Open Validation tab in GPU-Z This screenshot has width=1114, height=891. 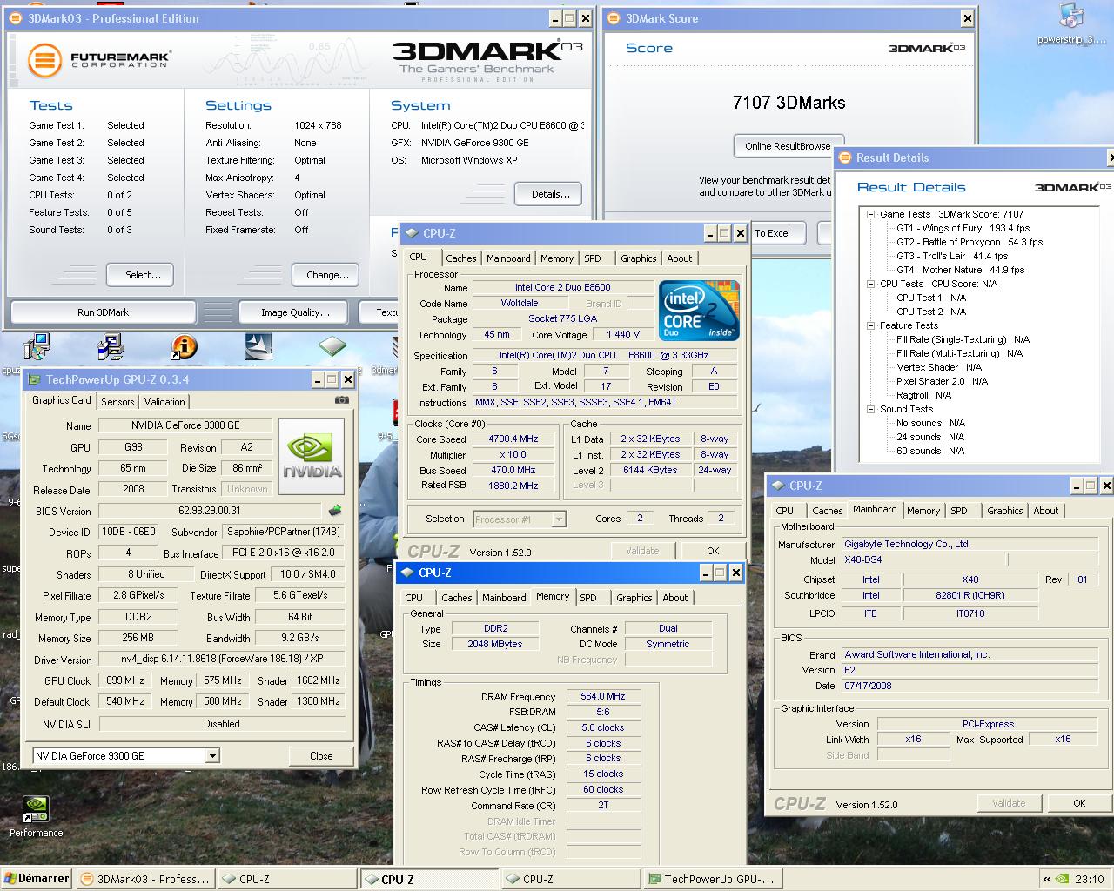(164, 402)
